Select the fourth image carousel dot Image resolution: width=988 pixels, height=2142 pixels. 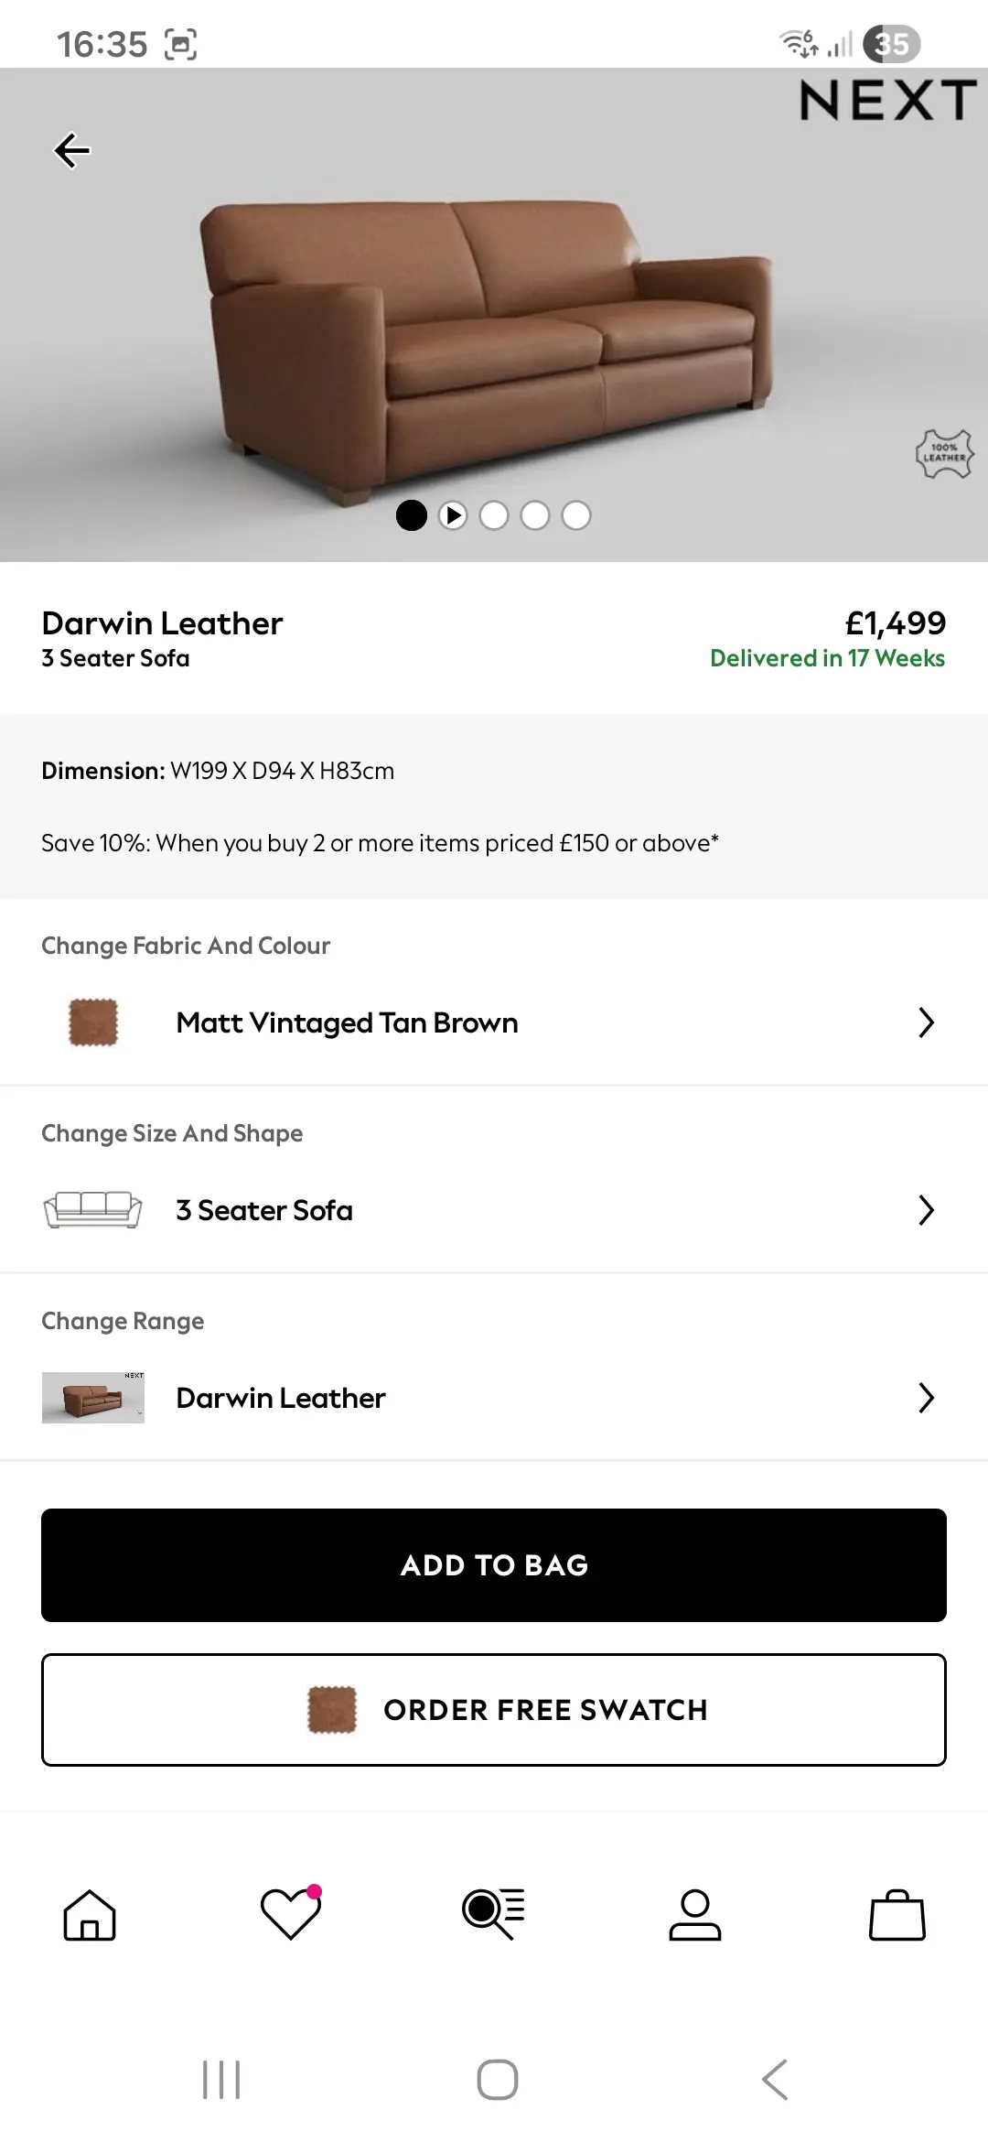535,515
